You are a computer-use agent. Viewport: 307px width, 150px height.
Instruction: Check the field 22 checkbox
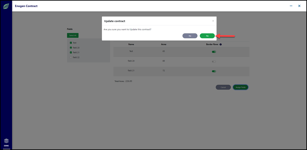point(71,57)
